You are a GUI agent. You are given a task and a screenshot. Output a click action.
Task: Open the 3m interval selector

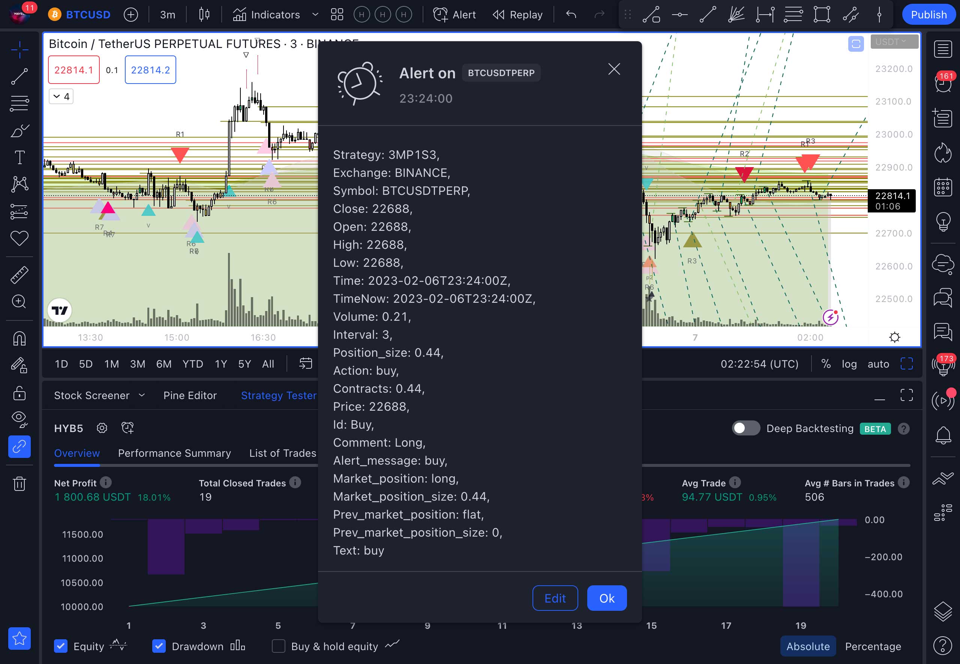click(168, 15)
